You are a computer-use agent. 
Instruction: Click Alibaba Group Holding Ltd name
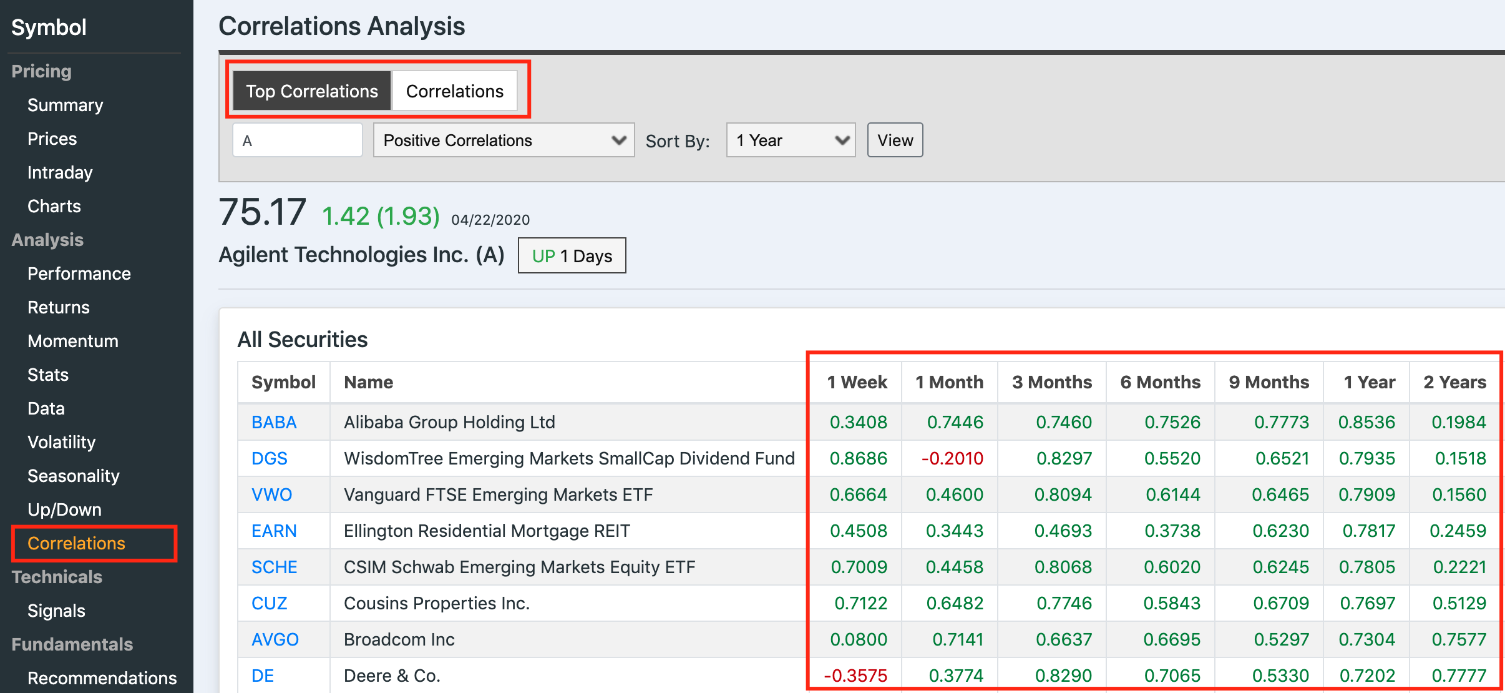pos(449,422)
